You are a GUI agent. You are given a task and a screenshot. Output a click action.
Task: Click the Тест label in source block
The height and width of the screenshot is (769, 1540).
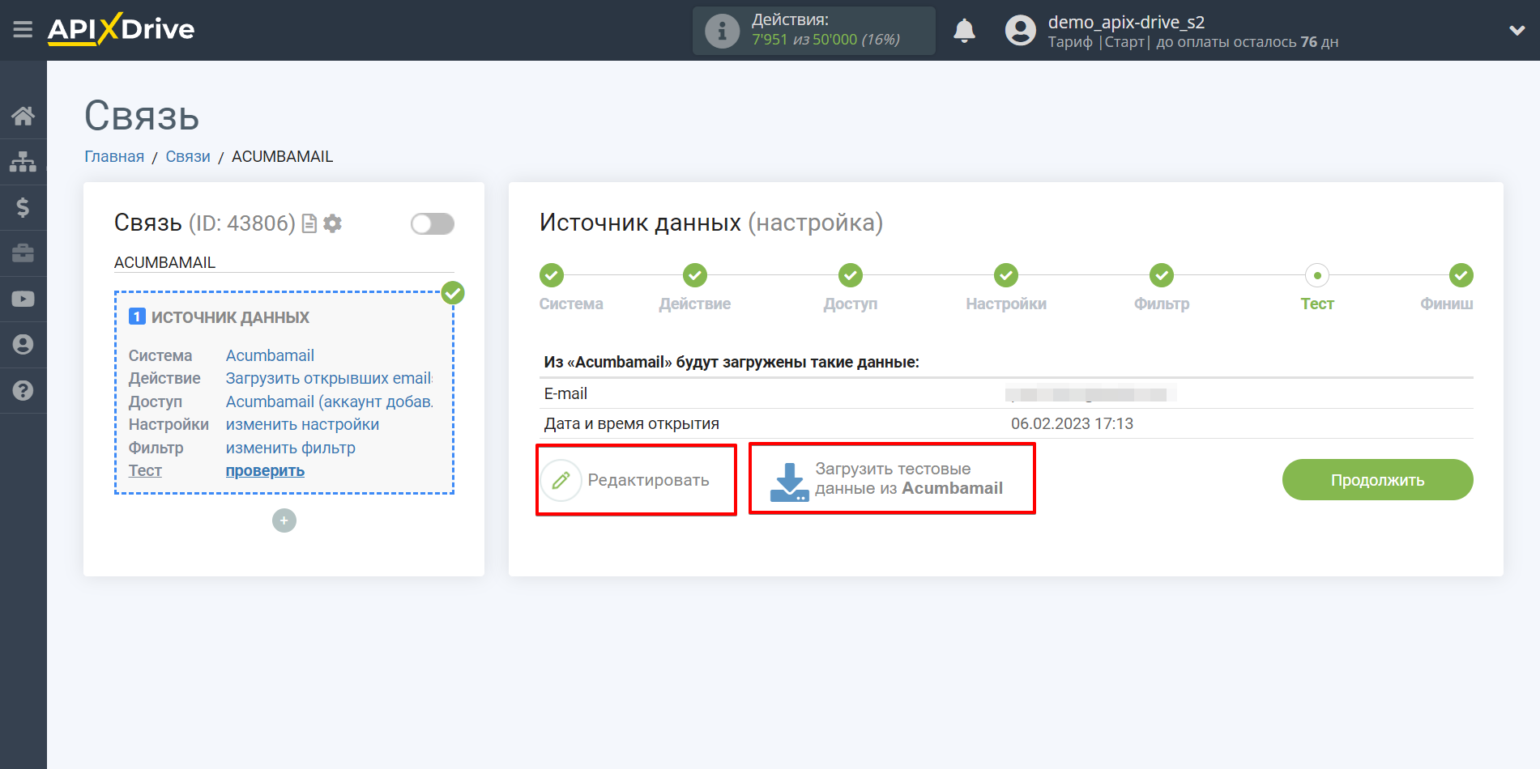coord(145,470)
